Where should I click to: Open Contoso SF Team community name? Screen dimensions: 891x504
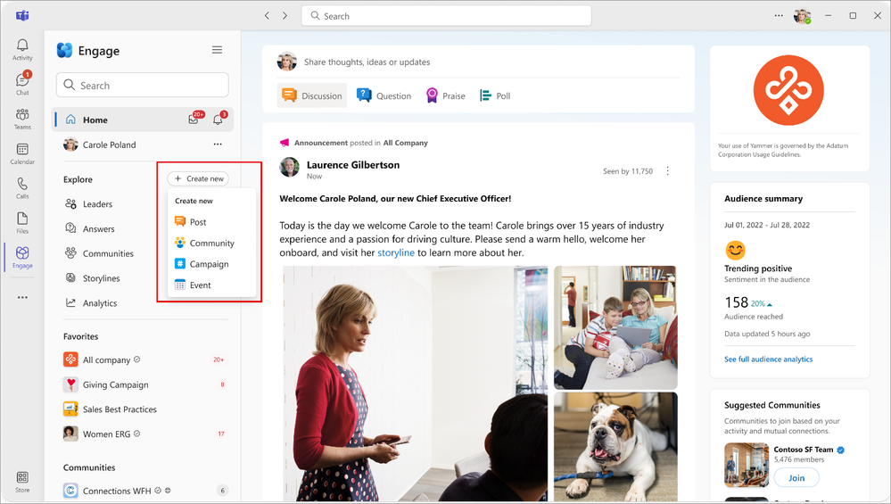click(x=803, y=450)
